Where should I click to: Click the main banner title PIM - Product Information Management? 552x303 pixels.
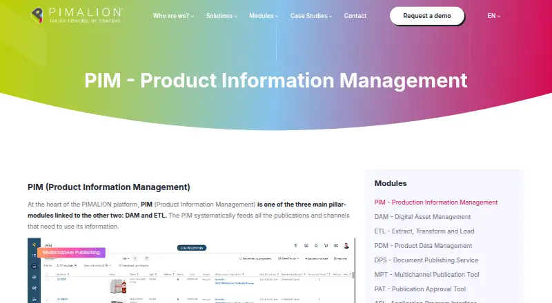[x=275, y=81]
